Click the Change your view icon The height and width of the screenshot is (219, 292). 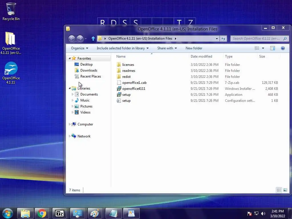point(257,48)
